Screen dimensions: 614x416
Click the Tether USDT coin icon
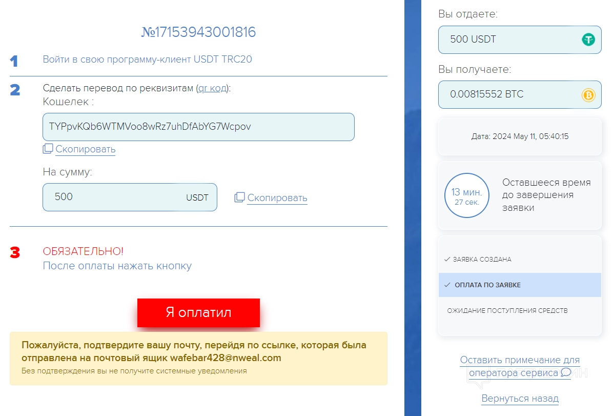point(588,39)
